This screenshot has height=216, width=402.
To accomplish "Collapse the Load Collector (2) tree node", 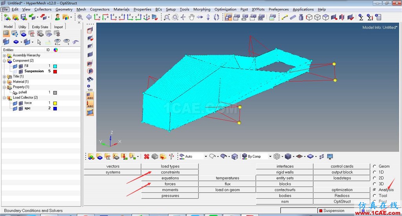I will coord(4,98).
